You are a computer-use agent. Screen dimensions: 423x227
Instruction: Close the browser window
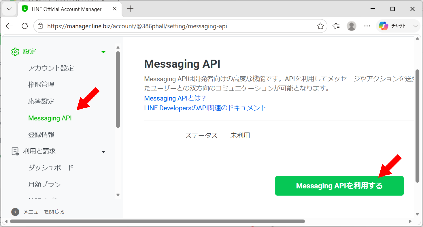point(412,9)
